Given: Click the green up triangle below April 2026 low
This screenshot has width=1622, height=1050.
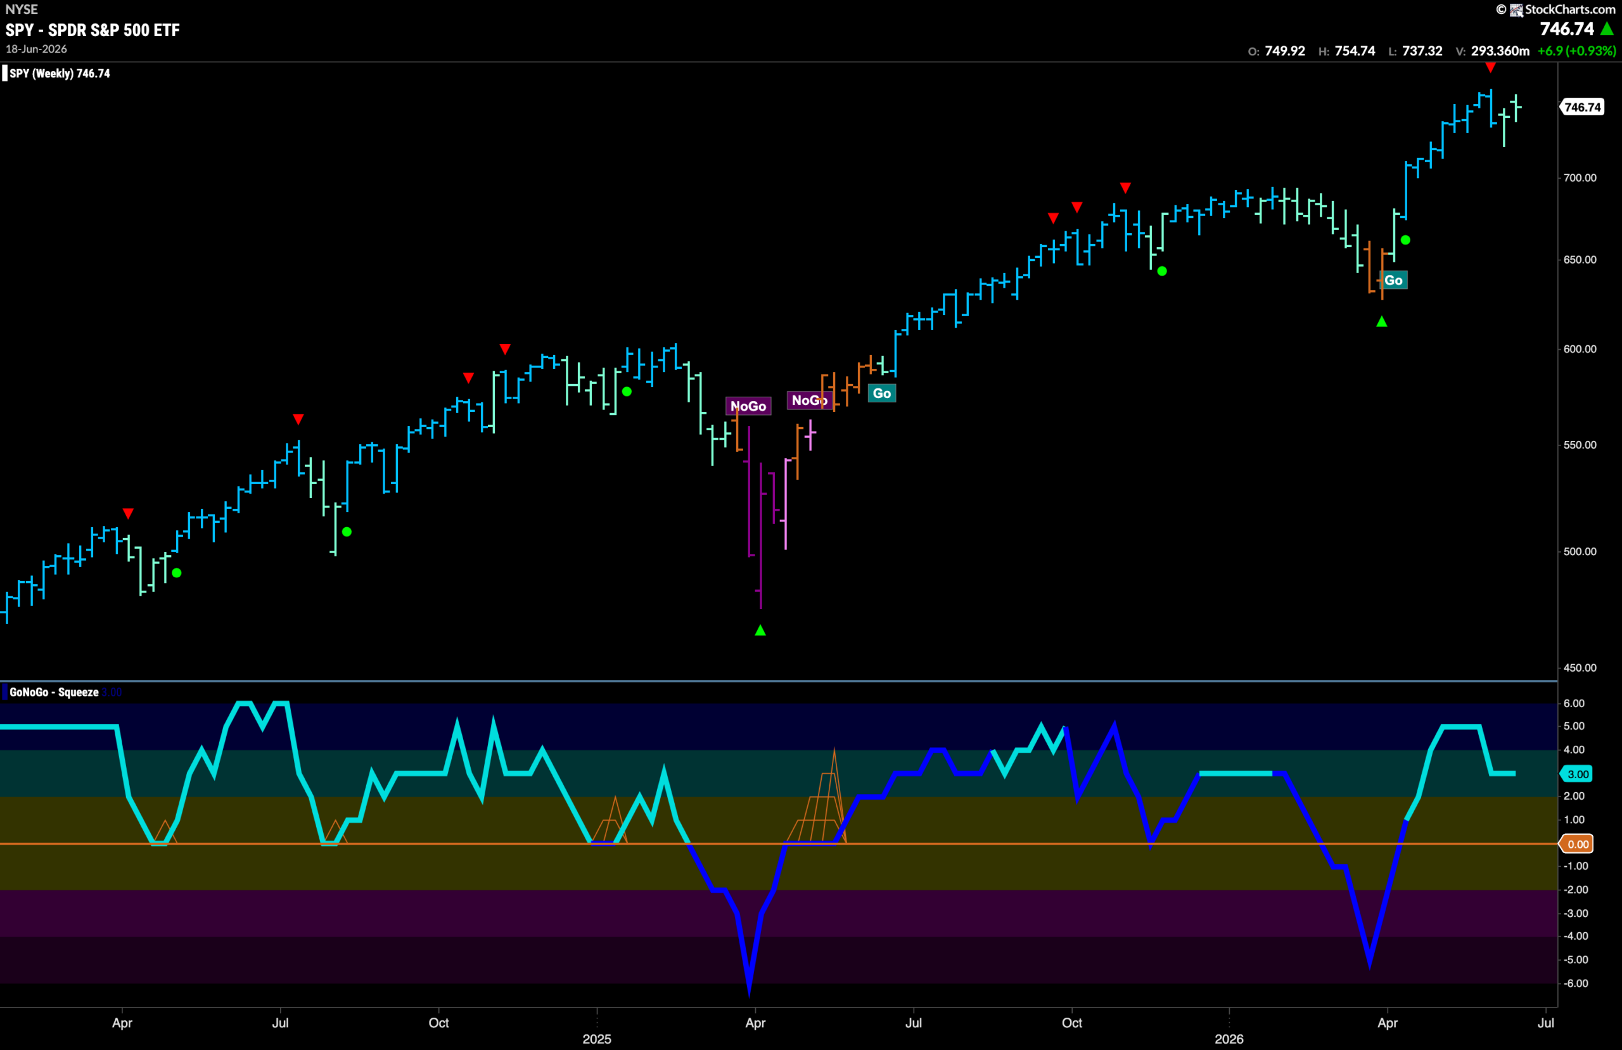Looking at the screenshot, I should point(1381,322).
